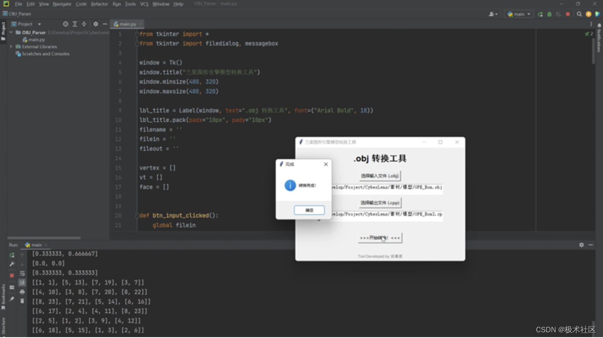Click the orange IDE update icon

click(x=589, y=14)
